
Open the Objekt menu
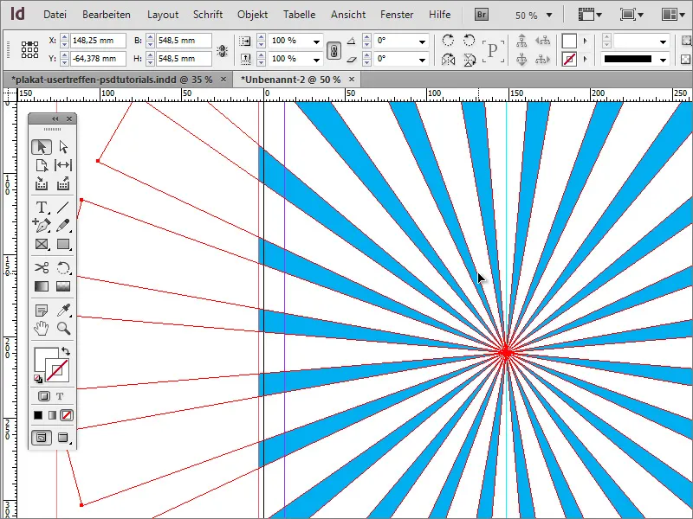[252, 15]
